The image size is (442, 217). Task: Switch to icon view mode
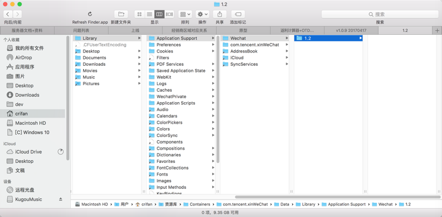click(x=140, y=14)
